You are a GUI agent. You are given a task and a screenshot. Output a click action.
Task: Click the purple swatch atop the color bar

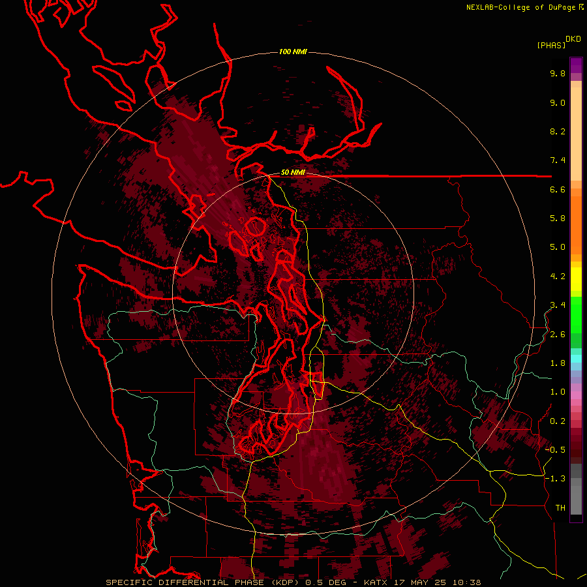(x=576, y=65)
